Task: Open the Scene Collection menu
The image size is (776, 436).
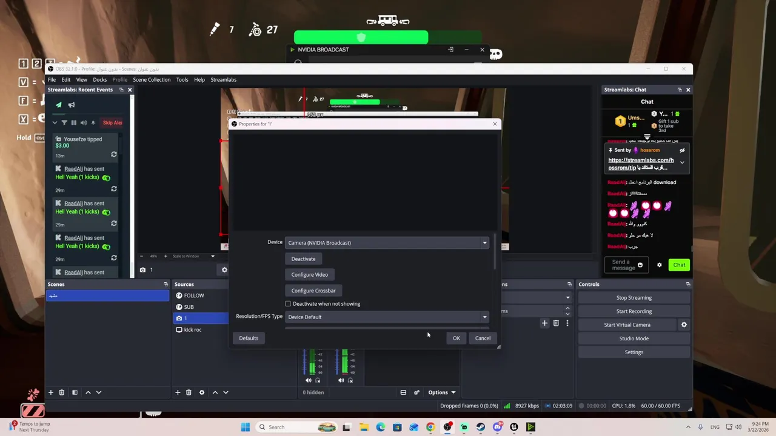Action: (152, 79)
